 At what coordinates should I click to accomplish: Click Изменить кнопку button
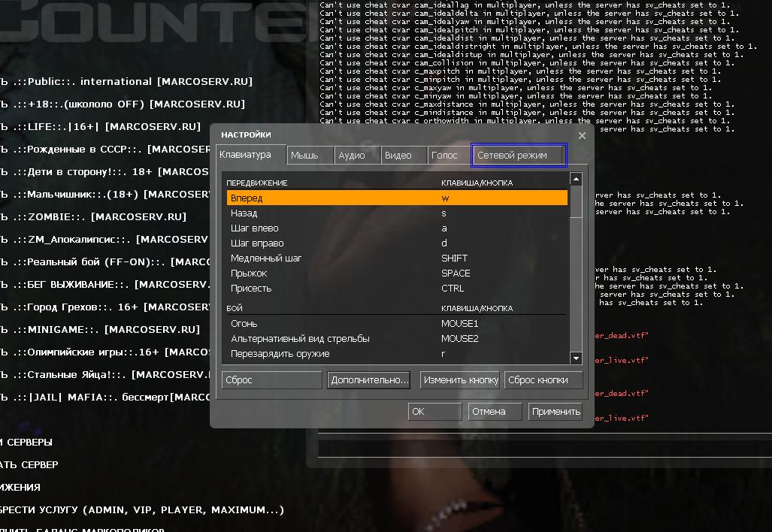coord(460,380)
